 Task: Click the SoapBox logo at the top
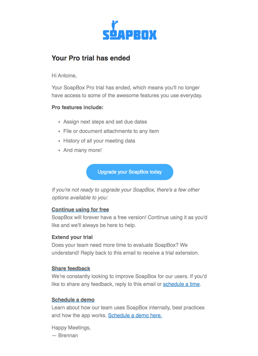pyautogui.click(x=130, y=30)
